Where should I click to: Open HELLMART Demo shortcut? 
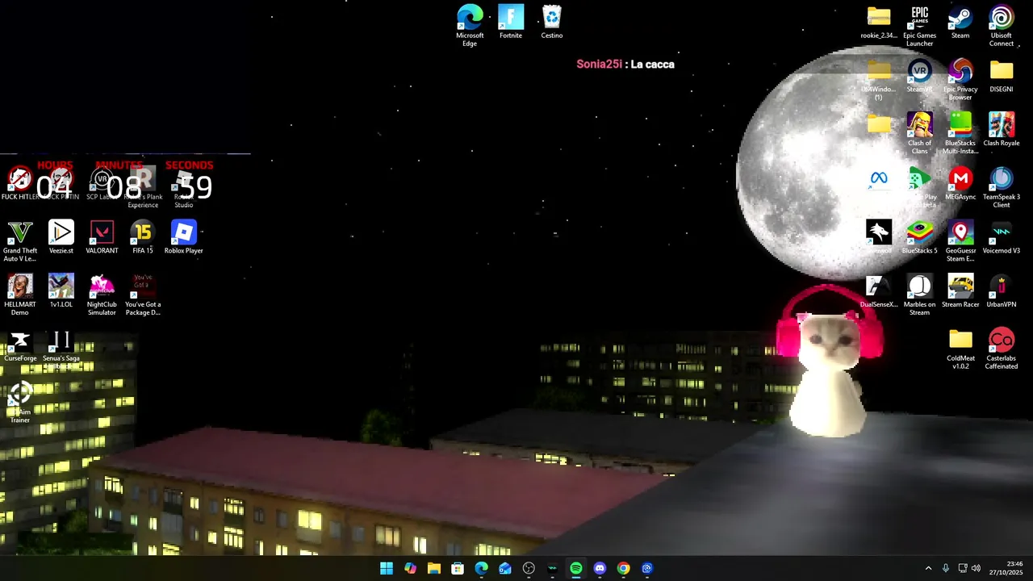20,295
